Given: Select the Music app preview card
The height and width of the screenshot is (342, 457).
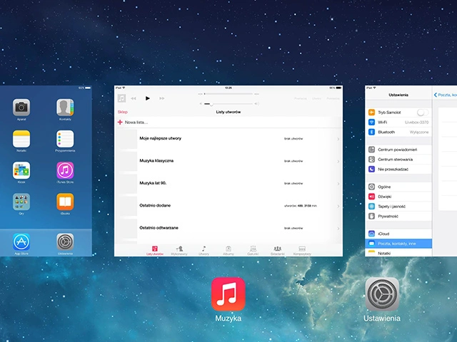Looking at the screenshot, I should tap(228, 171).
